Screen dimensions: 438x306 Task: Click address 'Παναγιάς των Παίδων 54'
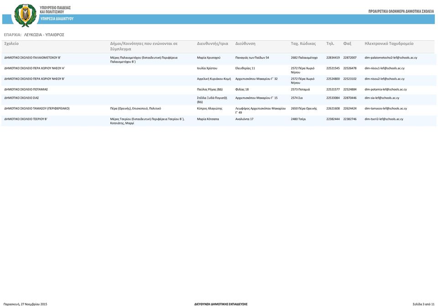point(252,58)
